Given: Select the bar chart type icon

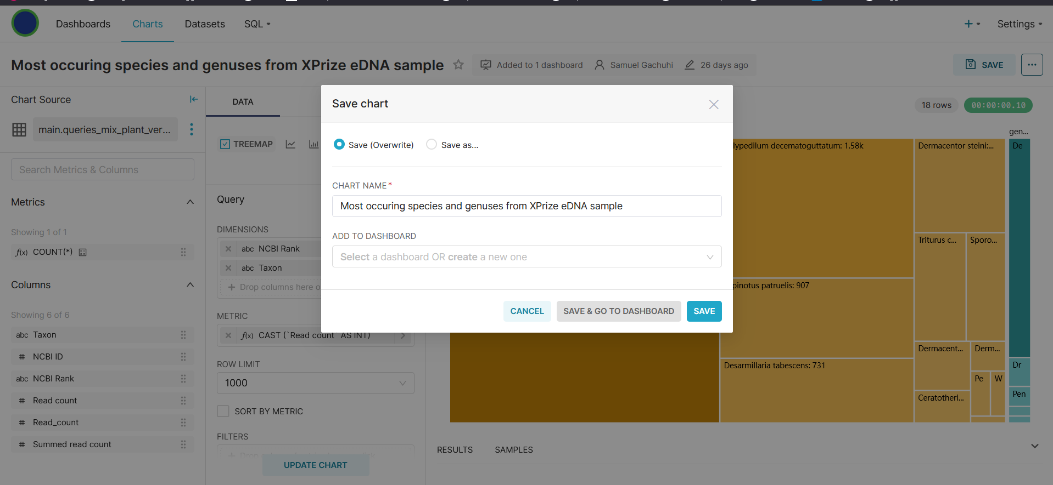Looking at the screenshot, I should tap(313, 144).
